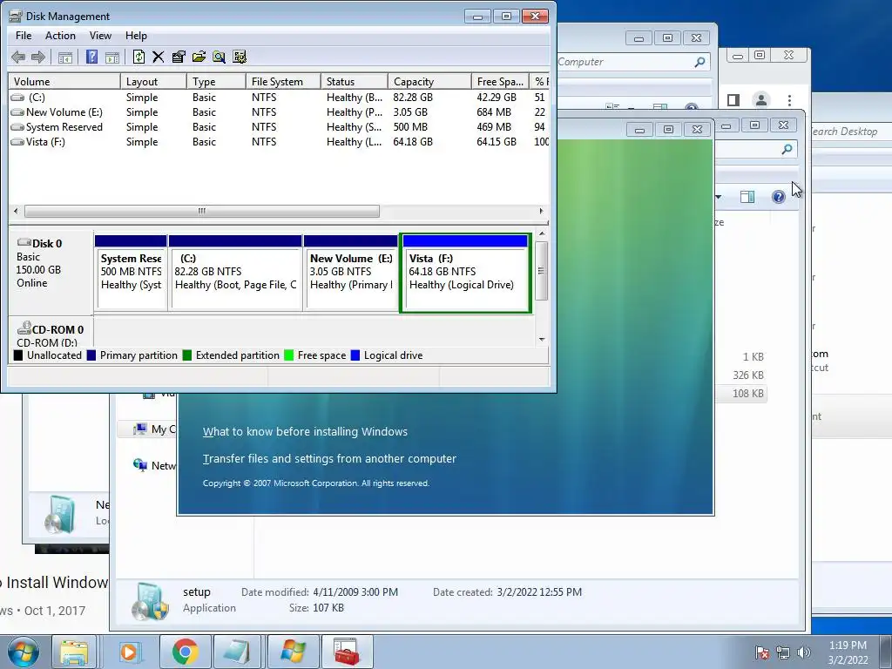The height and width of the screenshot is (669, 892).
Task: Click the Action Center flag tray icon
Action: (762, 652)
